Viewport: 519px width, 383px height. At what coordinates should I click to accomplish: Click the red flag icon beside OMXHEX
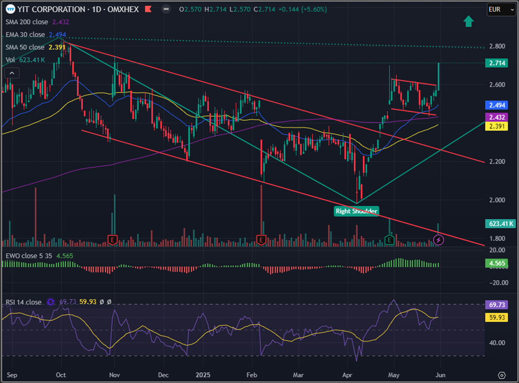pyautogui.click(x=148, y=9)
